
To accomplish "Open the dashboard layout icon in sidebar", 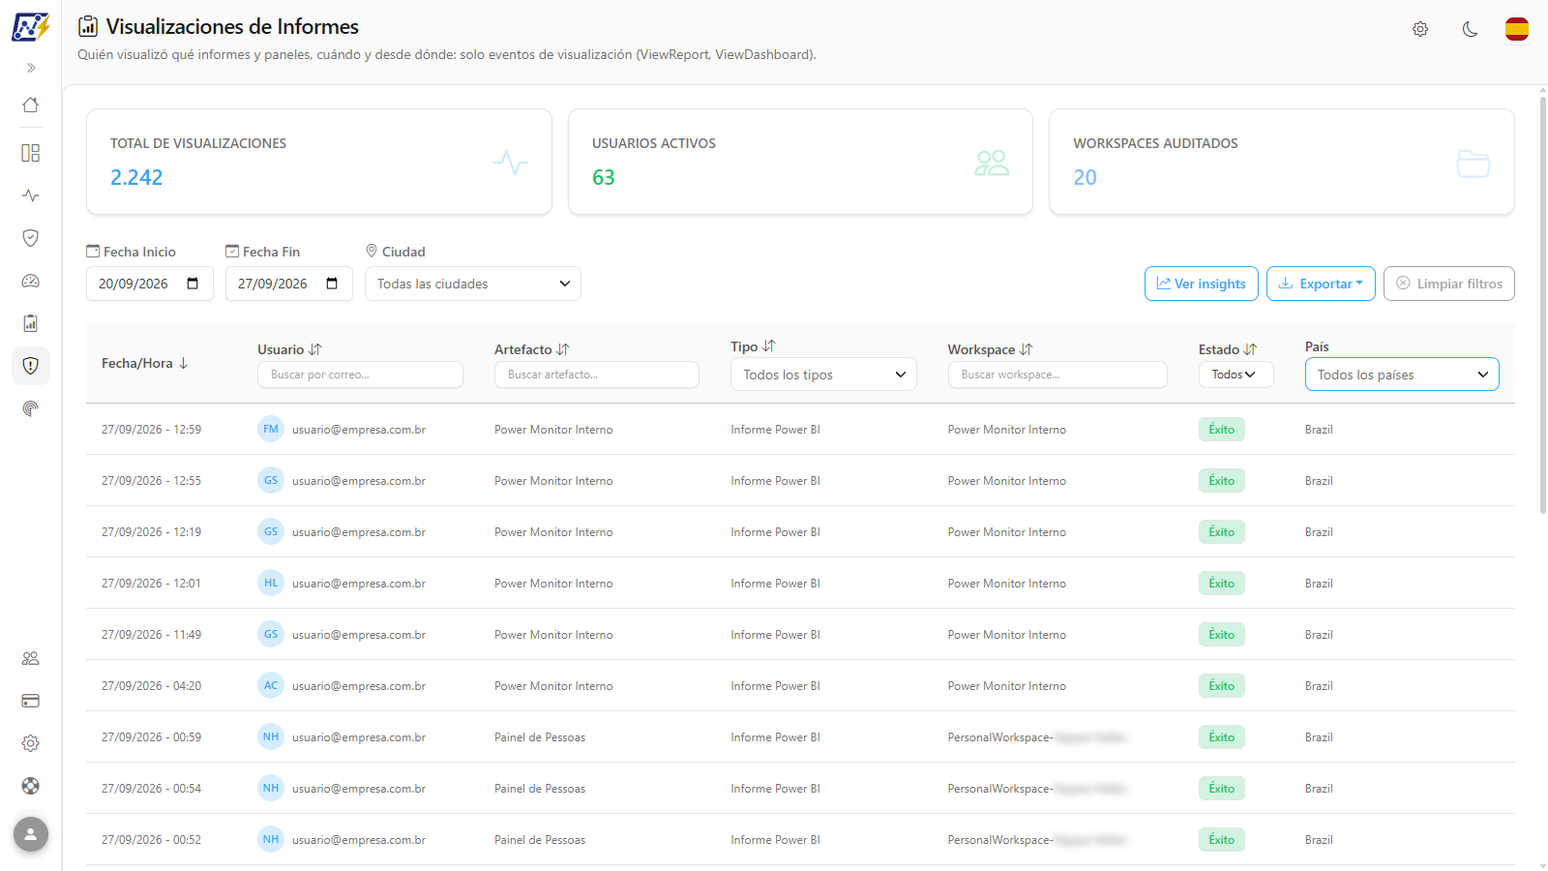I will click(x=31, y=153).
